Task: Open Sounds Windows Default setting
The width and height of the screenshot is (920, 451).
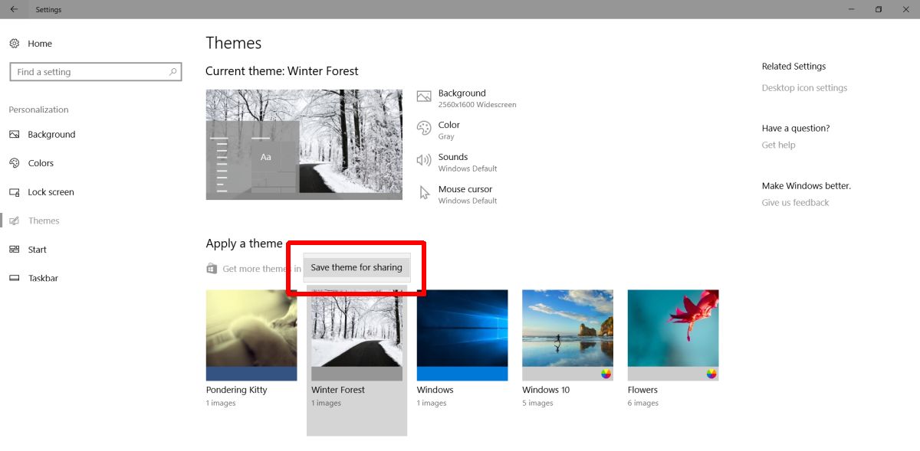Action: click(x=468, y=162)
